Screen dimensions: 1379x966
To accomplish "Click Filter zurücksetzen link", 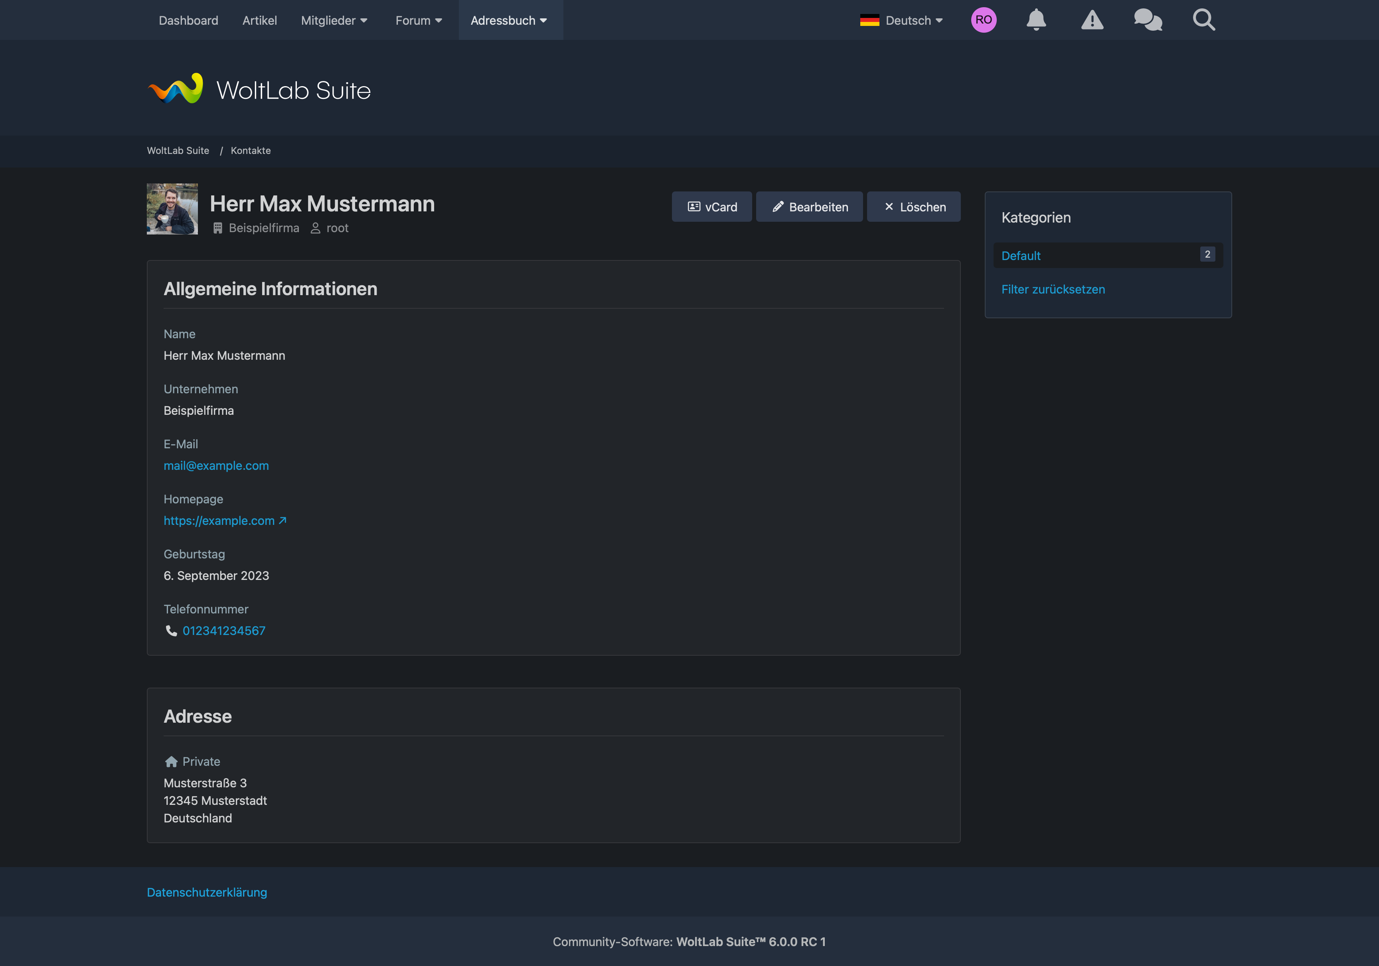I will (x=1053, y=290).
